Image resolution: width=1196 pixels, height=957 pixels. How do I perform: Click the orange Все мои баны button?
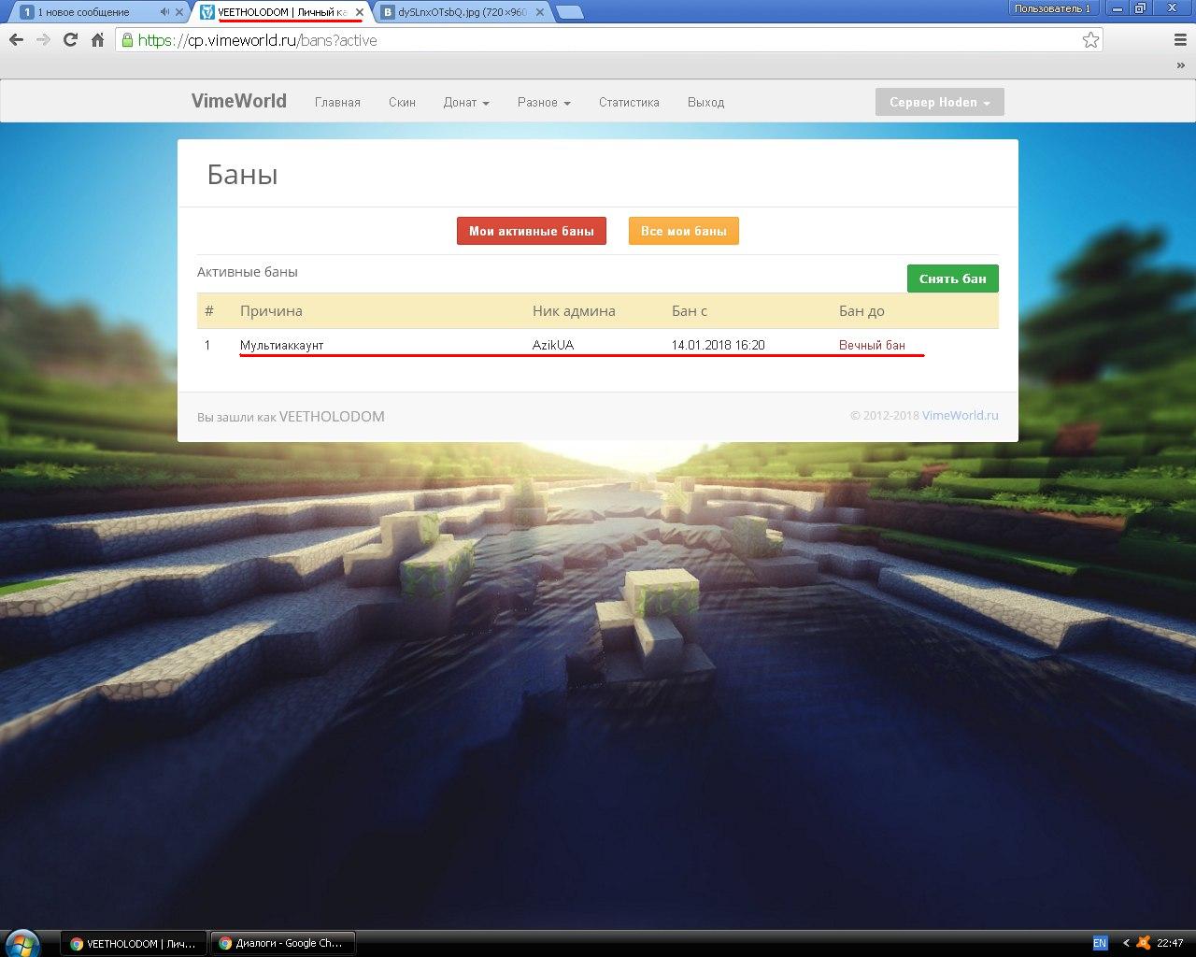point(683,231)
